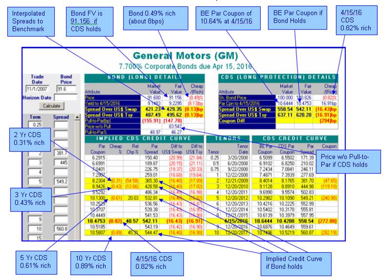Select the implied par coupon 10.5185

click(98, 227)
